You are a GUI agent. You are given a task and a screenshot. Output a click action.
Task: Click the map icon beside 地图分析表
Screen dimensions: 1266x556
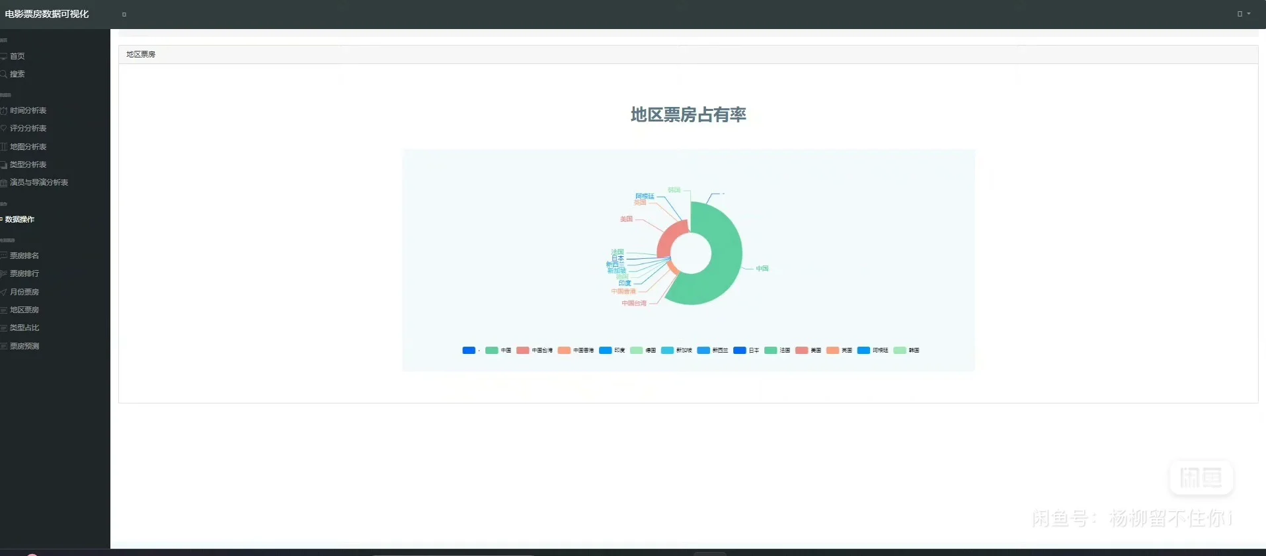3,147
